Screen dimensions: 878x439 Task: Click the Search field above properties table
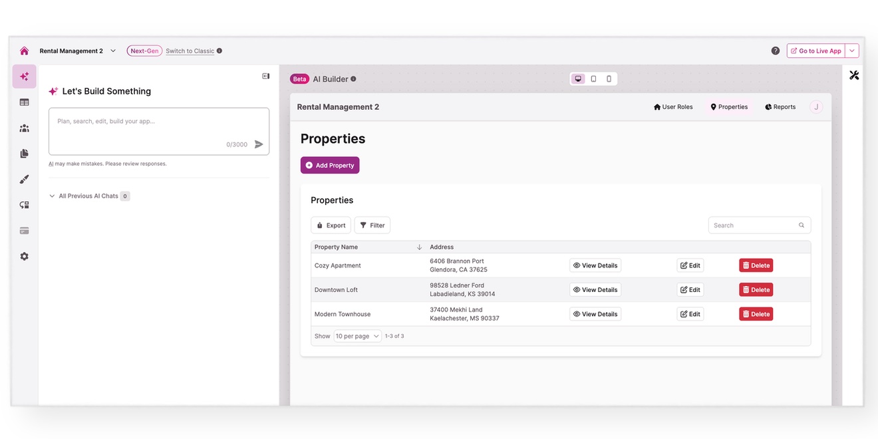754,225
